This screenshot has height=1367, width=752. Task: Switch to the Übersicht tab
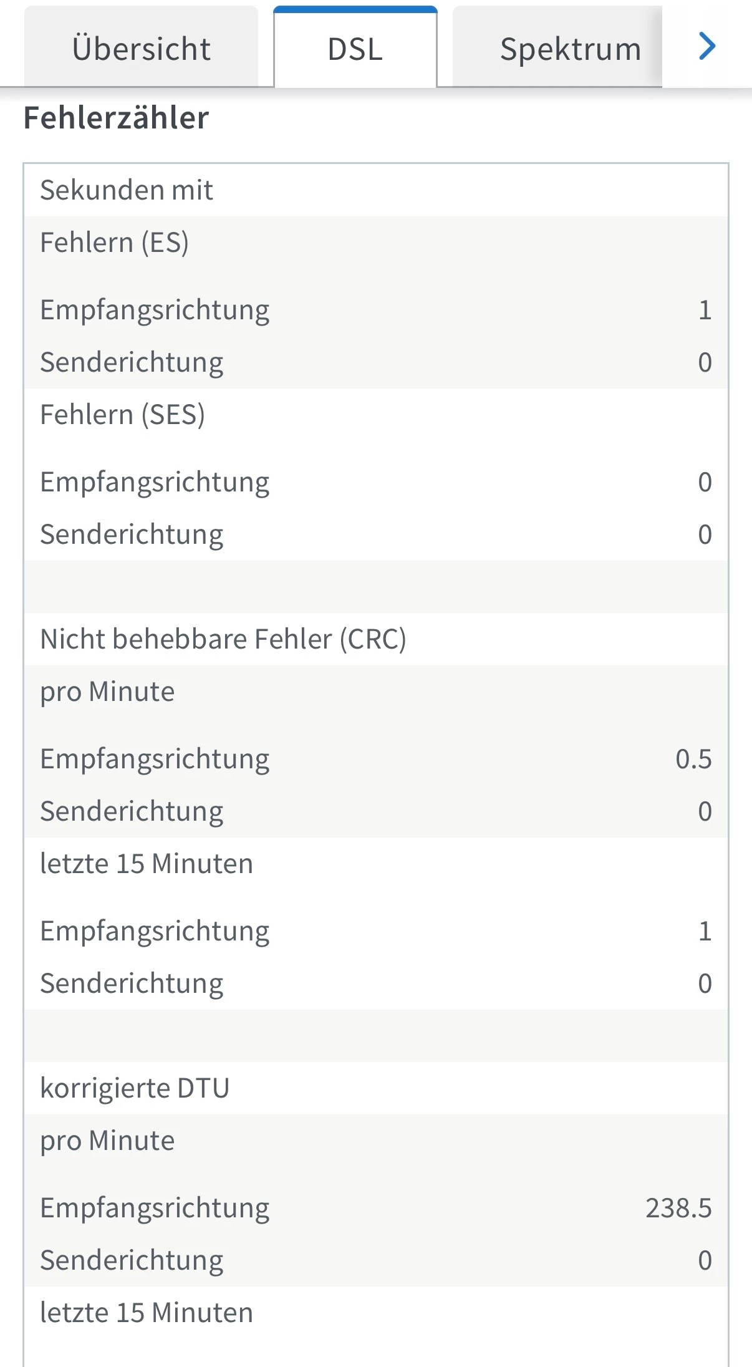tap(141, 49)
